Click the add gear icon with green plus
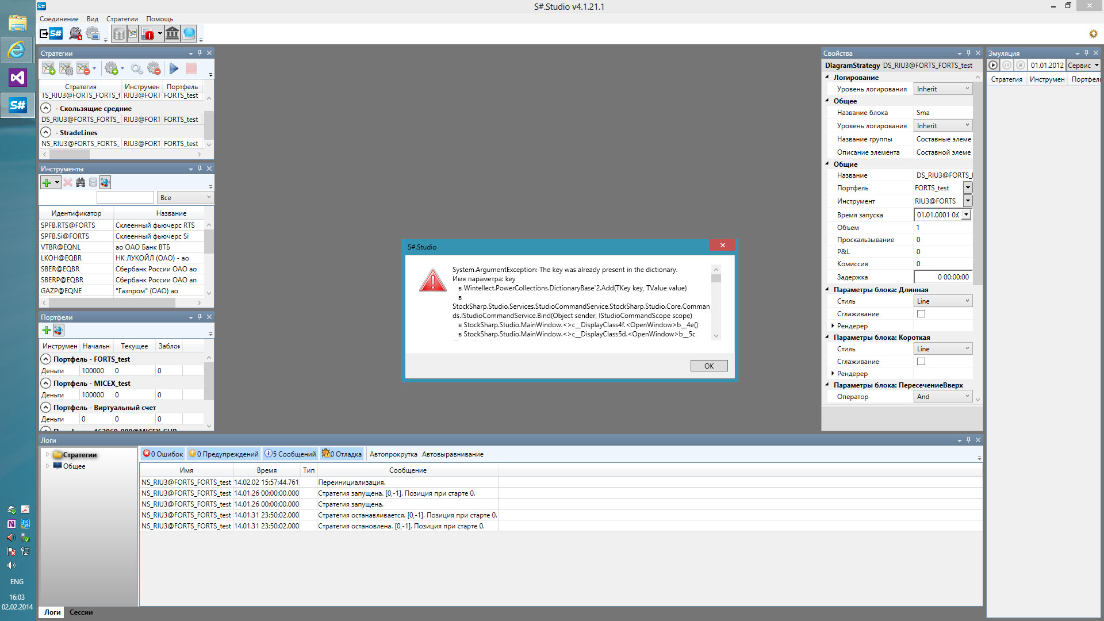 [112, 69]
